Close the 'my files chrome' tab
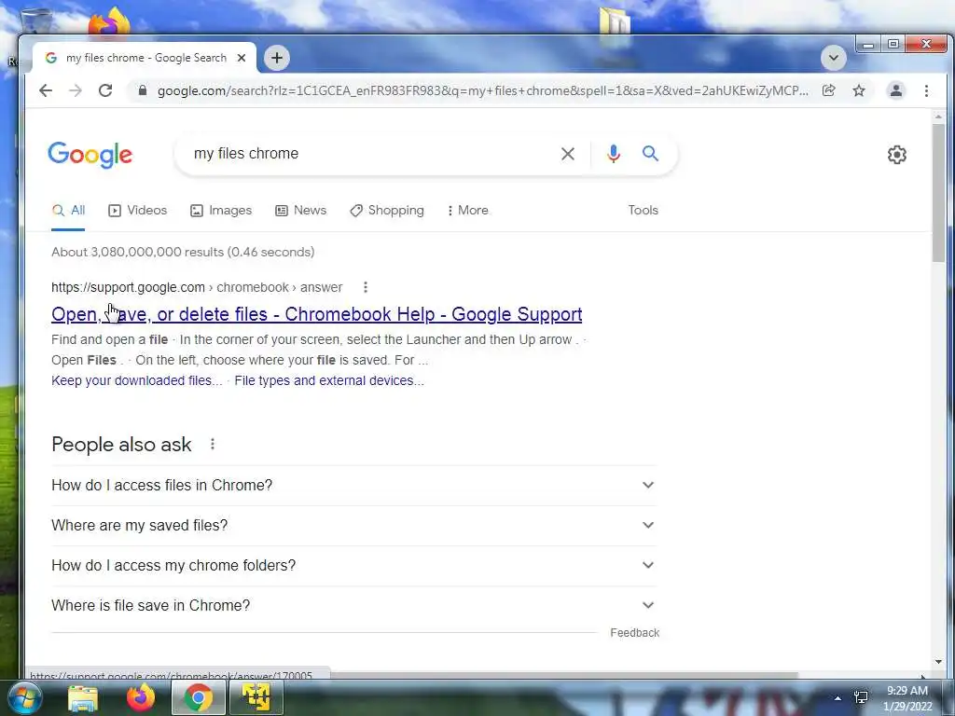955x716 pixels. tap(242, 58)
